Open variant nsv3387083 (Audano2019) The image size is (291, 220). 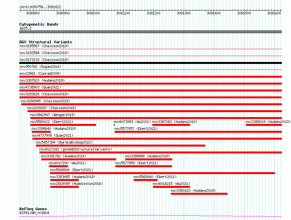(175, 122)
